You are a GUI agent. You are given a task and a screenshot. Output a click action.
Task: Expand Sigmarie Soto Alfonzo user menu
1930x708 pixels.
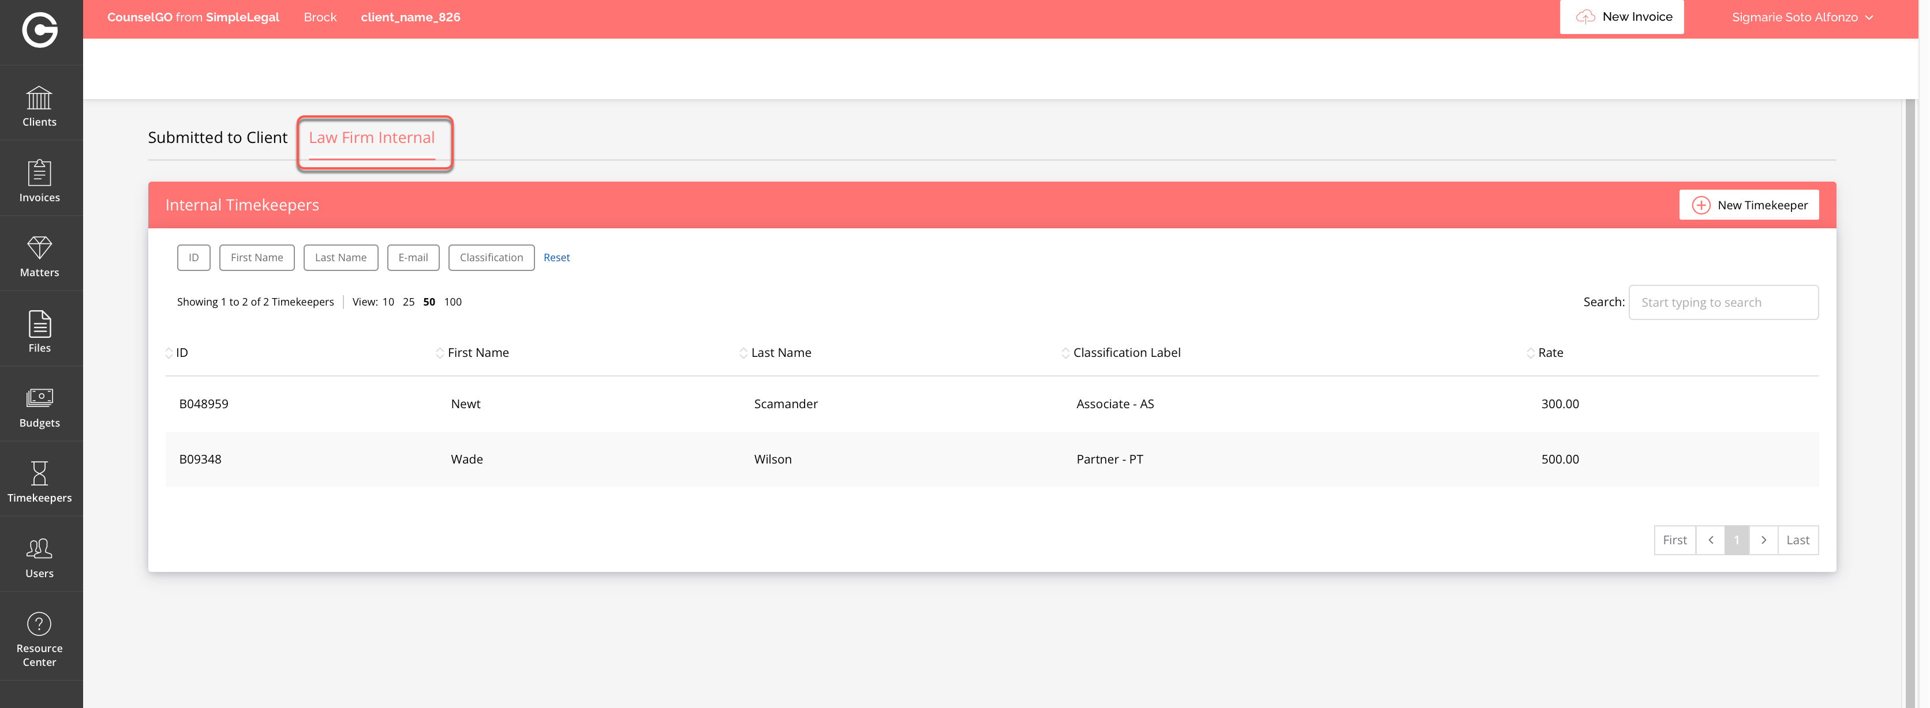(1801, 17)
